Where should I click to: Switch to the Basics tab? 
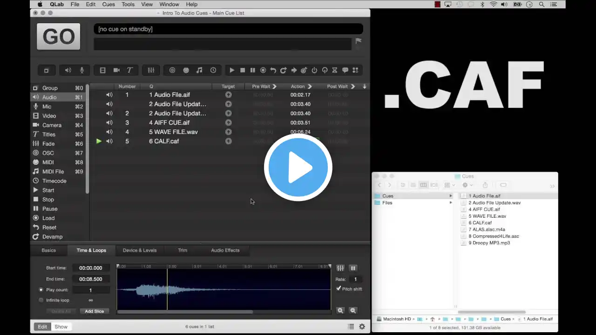click(48, 250)
